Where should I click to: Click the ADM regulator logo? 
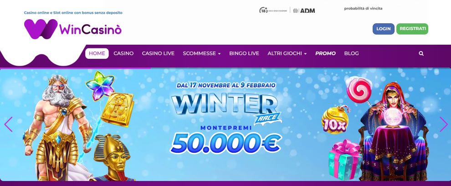click(x=304, y=10)
